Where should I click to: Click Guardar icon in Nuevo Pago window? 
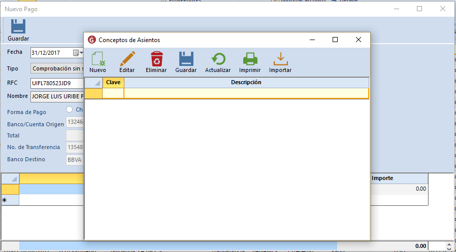pos(18,28)
